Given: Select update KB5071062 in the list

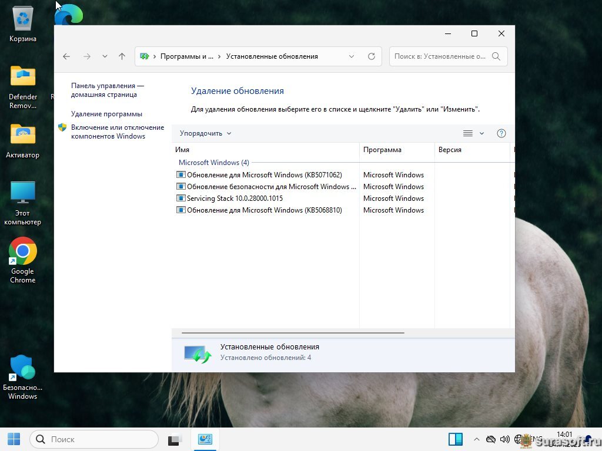Looking at the screenshot, I should (264, 175).
